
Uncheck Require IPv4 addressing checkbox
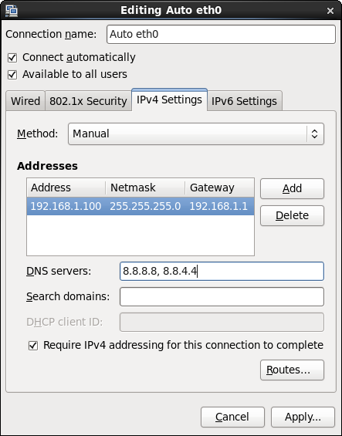[33, 346]
